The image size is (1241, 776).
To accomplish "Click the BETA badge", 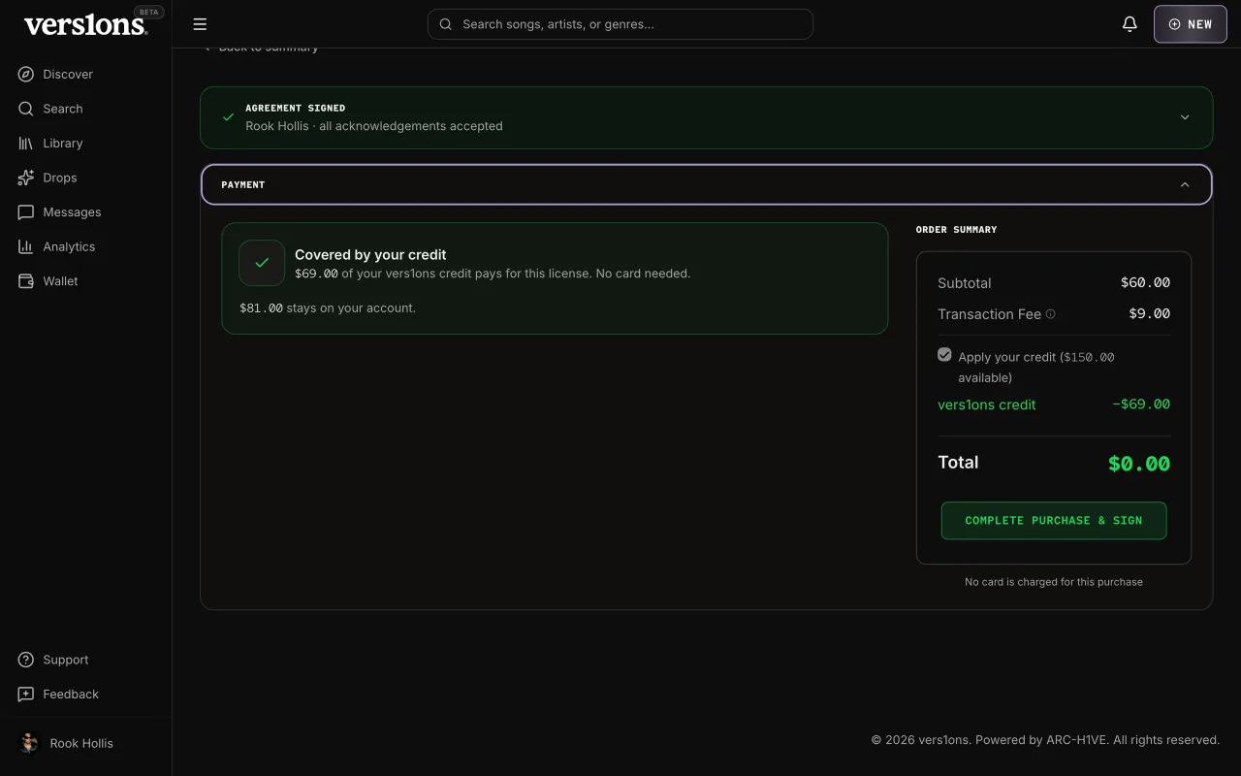I will pyautogui.click(x=148, y=13).
